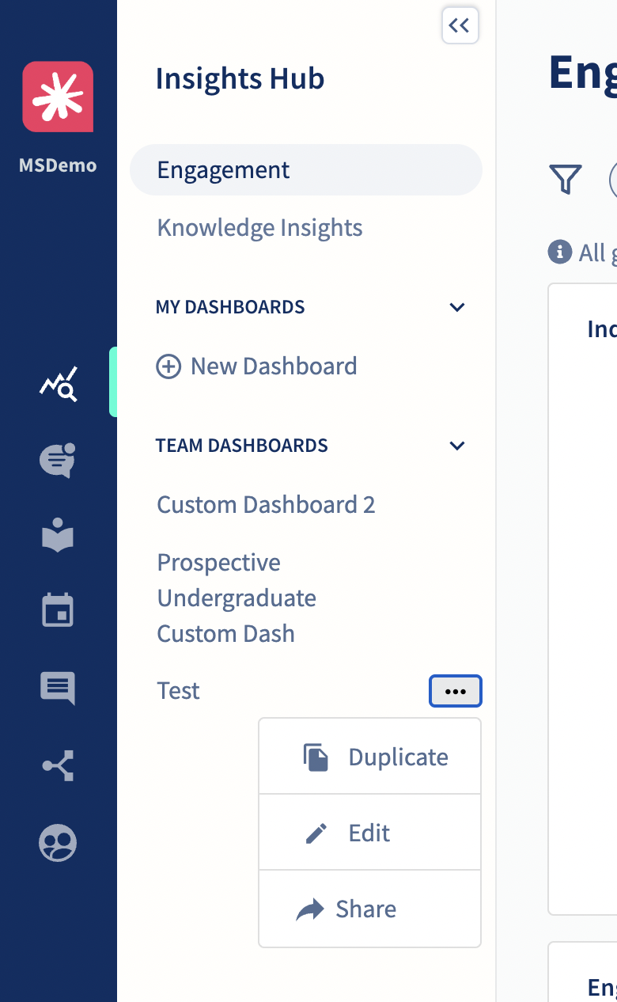The width and height of the screenshot is (617, 1002).
Task: Choose Duplicate from the context menu
Action: point(370,757)
